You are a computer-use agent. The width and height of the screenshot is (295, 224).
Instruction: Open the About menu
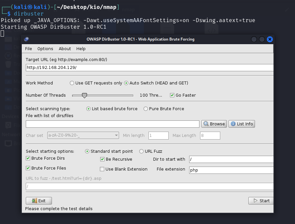(x=65, y=49)
